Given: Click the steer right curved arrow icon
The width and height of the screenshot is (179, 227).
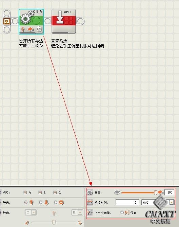Looking at the screenshot, I should pyautogui.click(x=80, y=223).
